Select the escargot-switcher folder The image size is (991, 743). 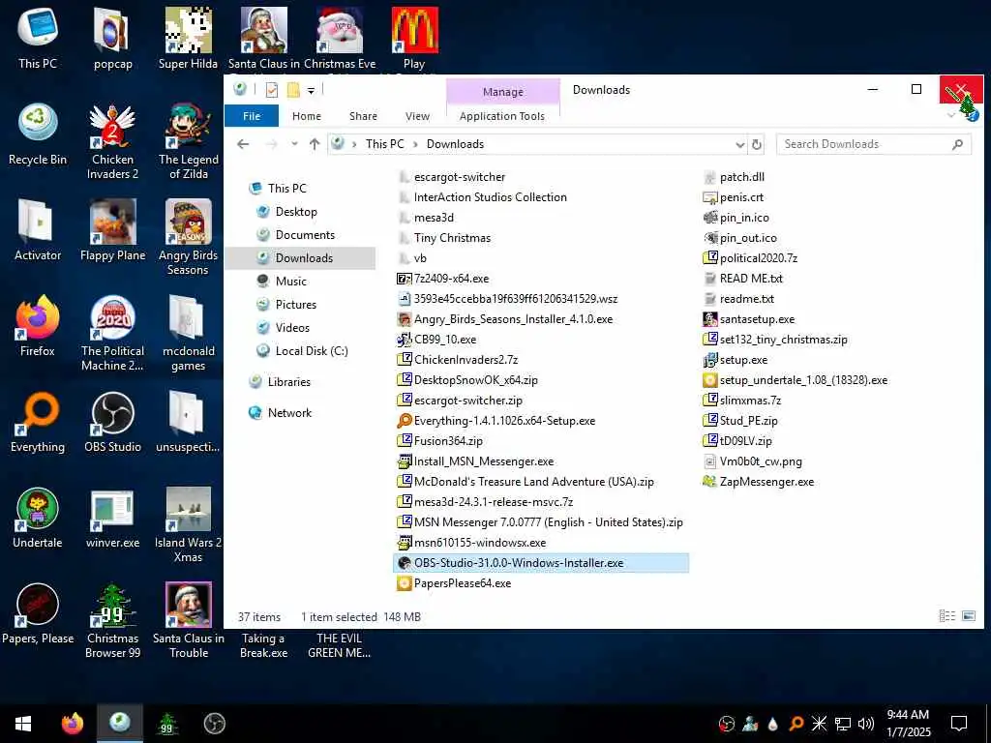460,177
